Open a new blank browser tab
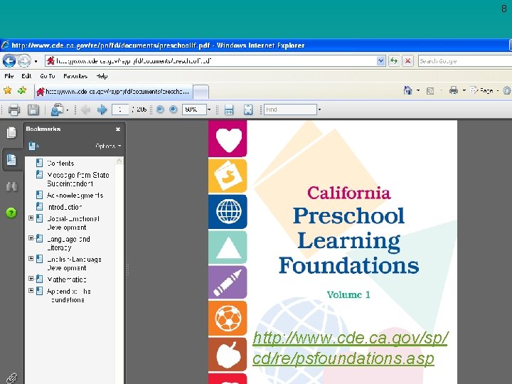Viewport: 512px width, 384px height. tap(201, 92)
